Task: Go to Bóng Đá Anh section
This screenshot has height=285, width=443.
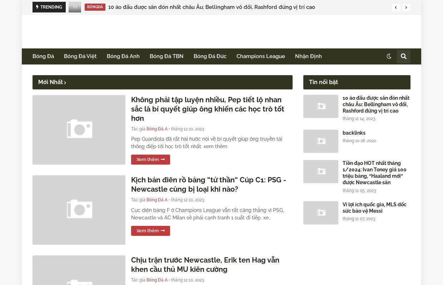Action: pyautogui.click(x=123, y=56)
